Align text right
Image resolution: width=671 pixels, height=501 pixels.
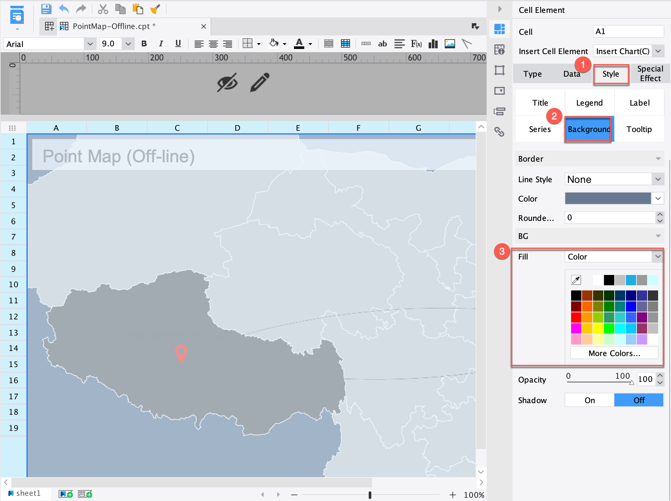[x=228, y=44]
